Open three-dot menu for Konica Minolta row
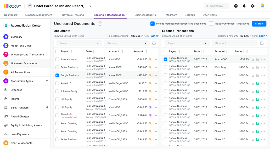270x149 pixels. tap(155, 59)
